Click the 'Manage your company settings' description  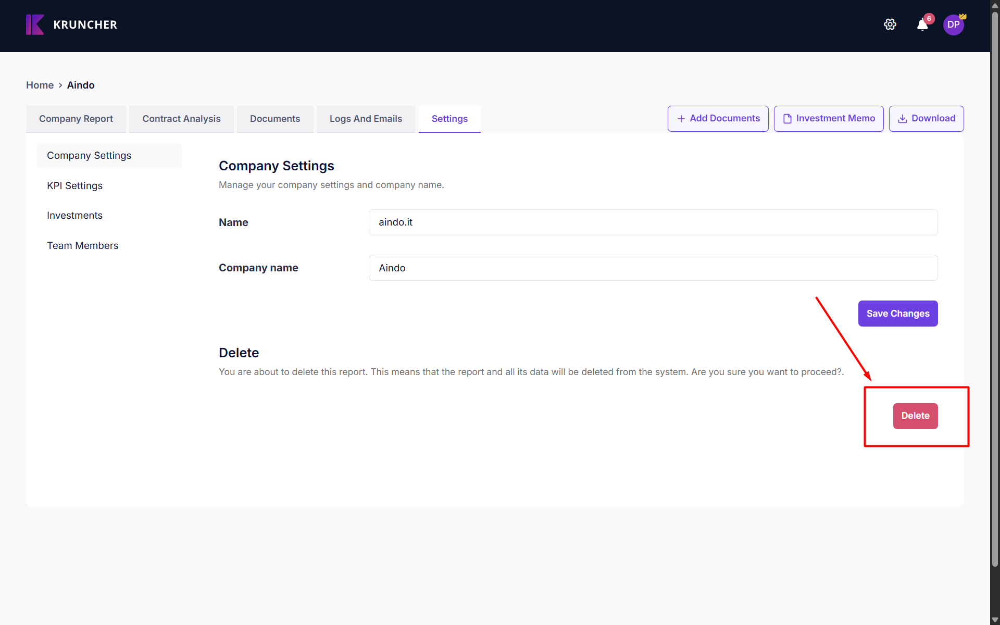click(x=331, y=185)
